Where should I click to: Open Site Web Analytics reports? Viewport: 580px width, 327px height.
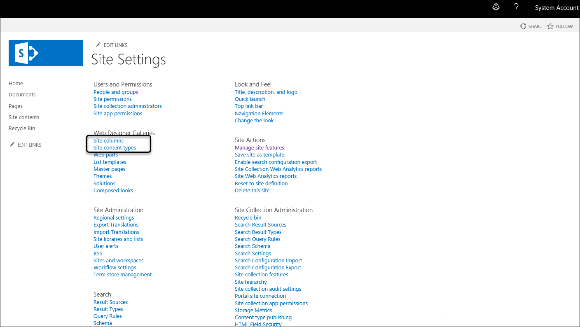(x=266, y=176)
